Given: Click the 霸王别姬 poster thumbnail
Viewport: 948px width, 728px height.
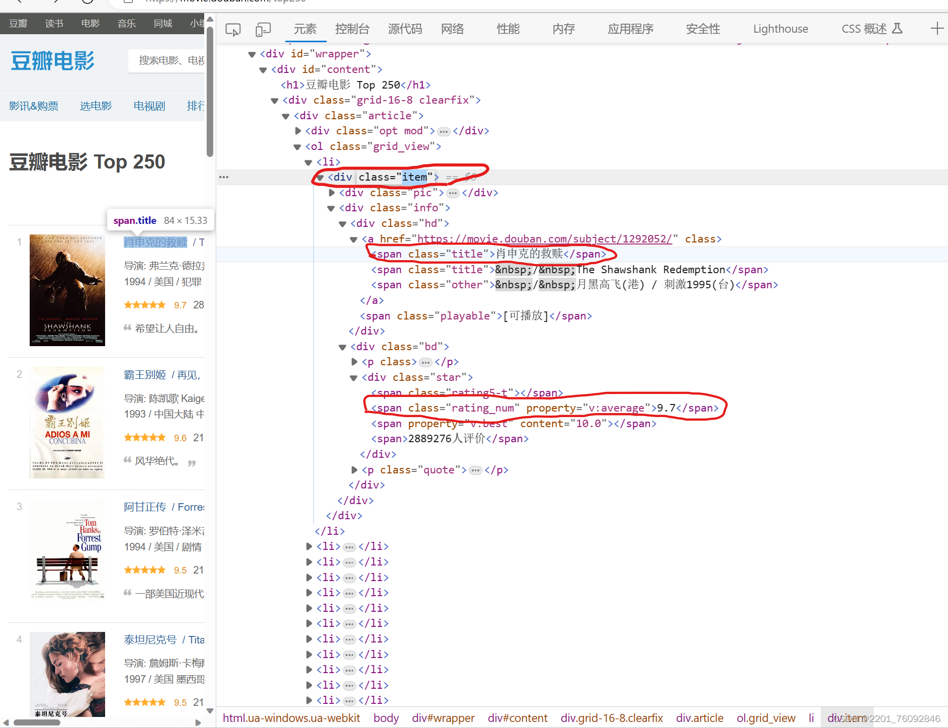Looking at the screenshot, I should [67, 423].
